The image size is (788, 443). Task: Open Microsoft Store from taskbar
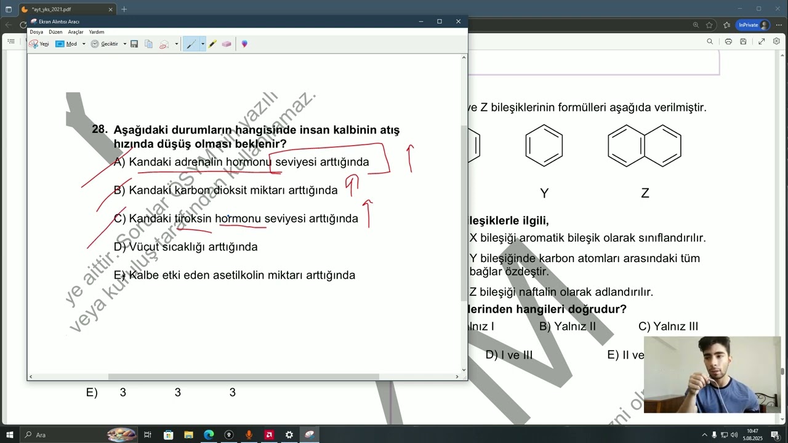168,435
